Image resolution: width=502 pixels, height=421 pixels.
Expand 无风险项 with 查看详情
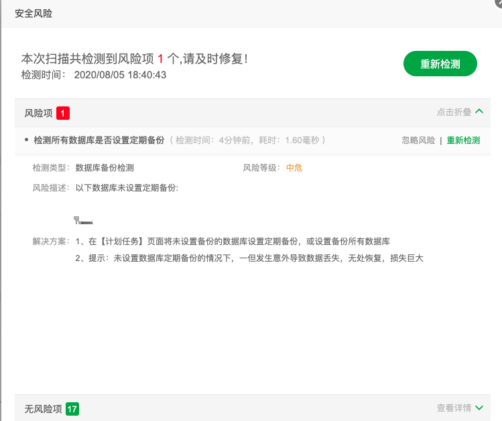(x=454, y=408)
